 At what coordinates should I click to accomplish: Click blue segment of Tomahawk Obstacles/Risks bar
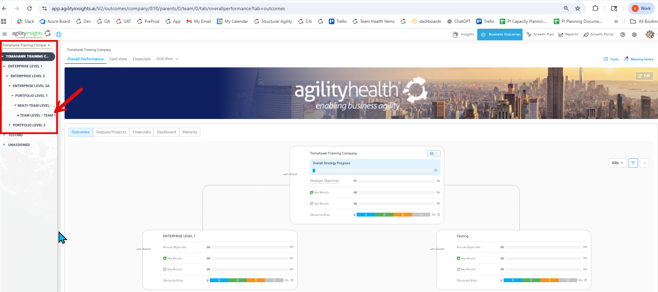[366, 215]
